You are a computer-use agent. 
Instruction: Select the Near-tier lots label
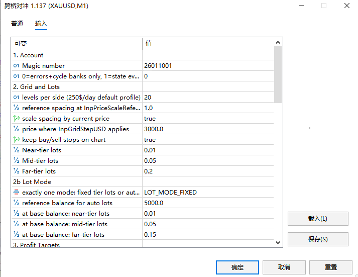coord(42,150)
